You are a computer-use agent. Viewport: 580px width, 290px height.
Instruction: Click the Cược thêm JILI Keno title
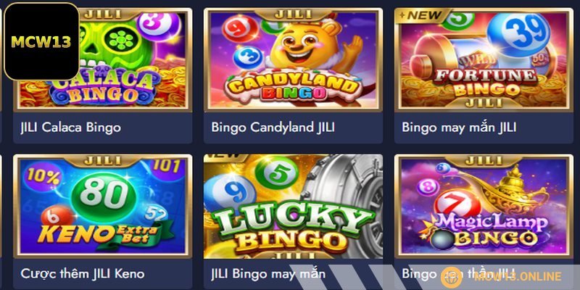point(83,274)
